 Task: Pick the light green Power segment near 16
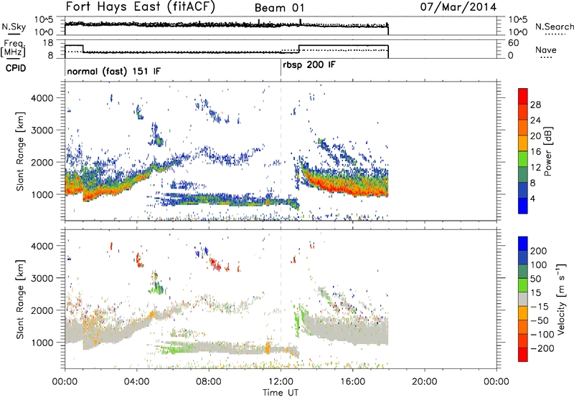tap(523, 158)
